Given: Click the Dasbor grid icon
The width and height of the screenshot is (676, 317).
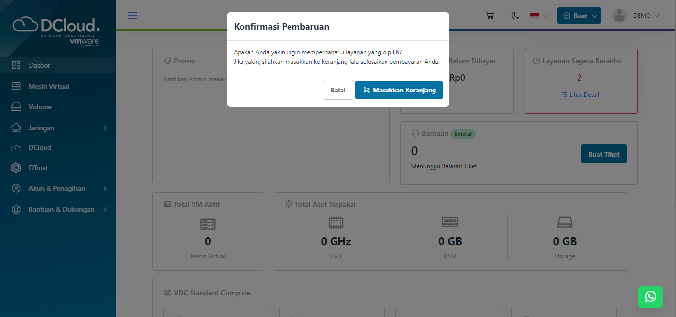Looking at the screenshot, I should (x=16, y=65).
